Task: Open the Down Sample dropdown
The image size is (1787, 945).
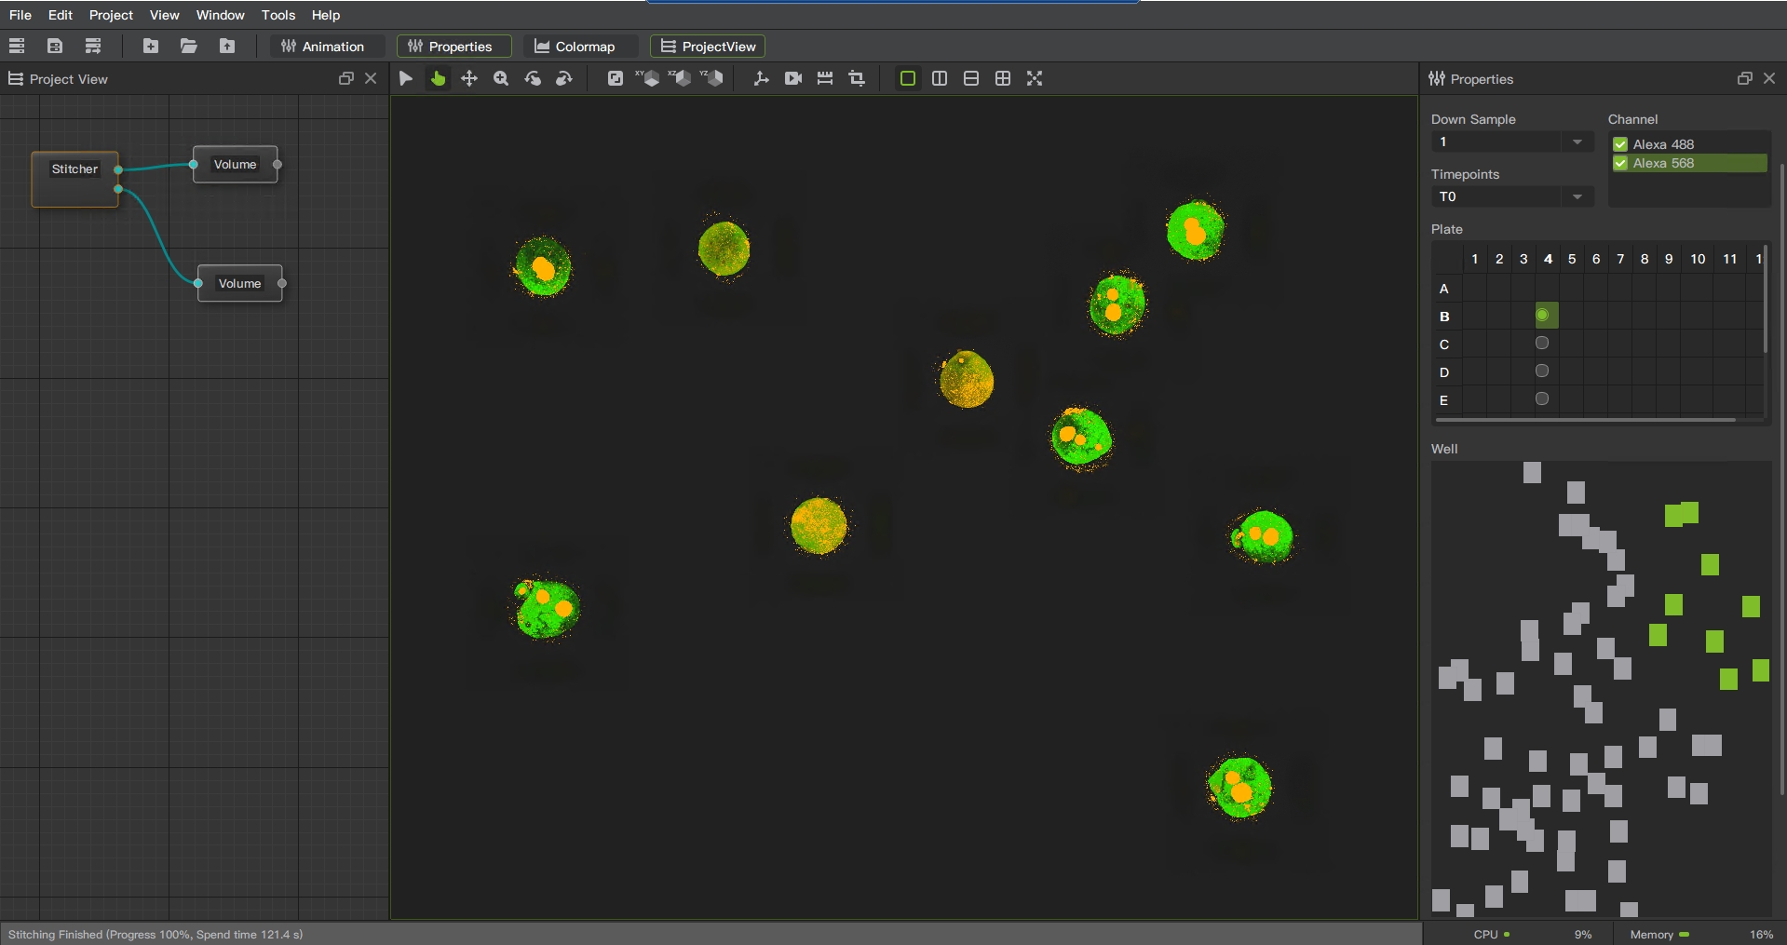Action: [1512, 142]
